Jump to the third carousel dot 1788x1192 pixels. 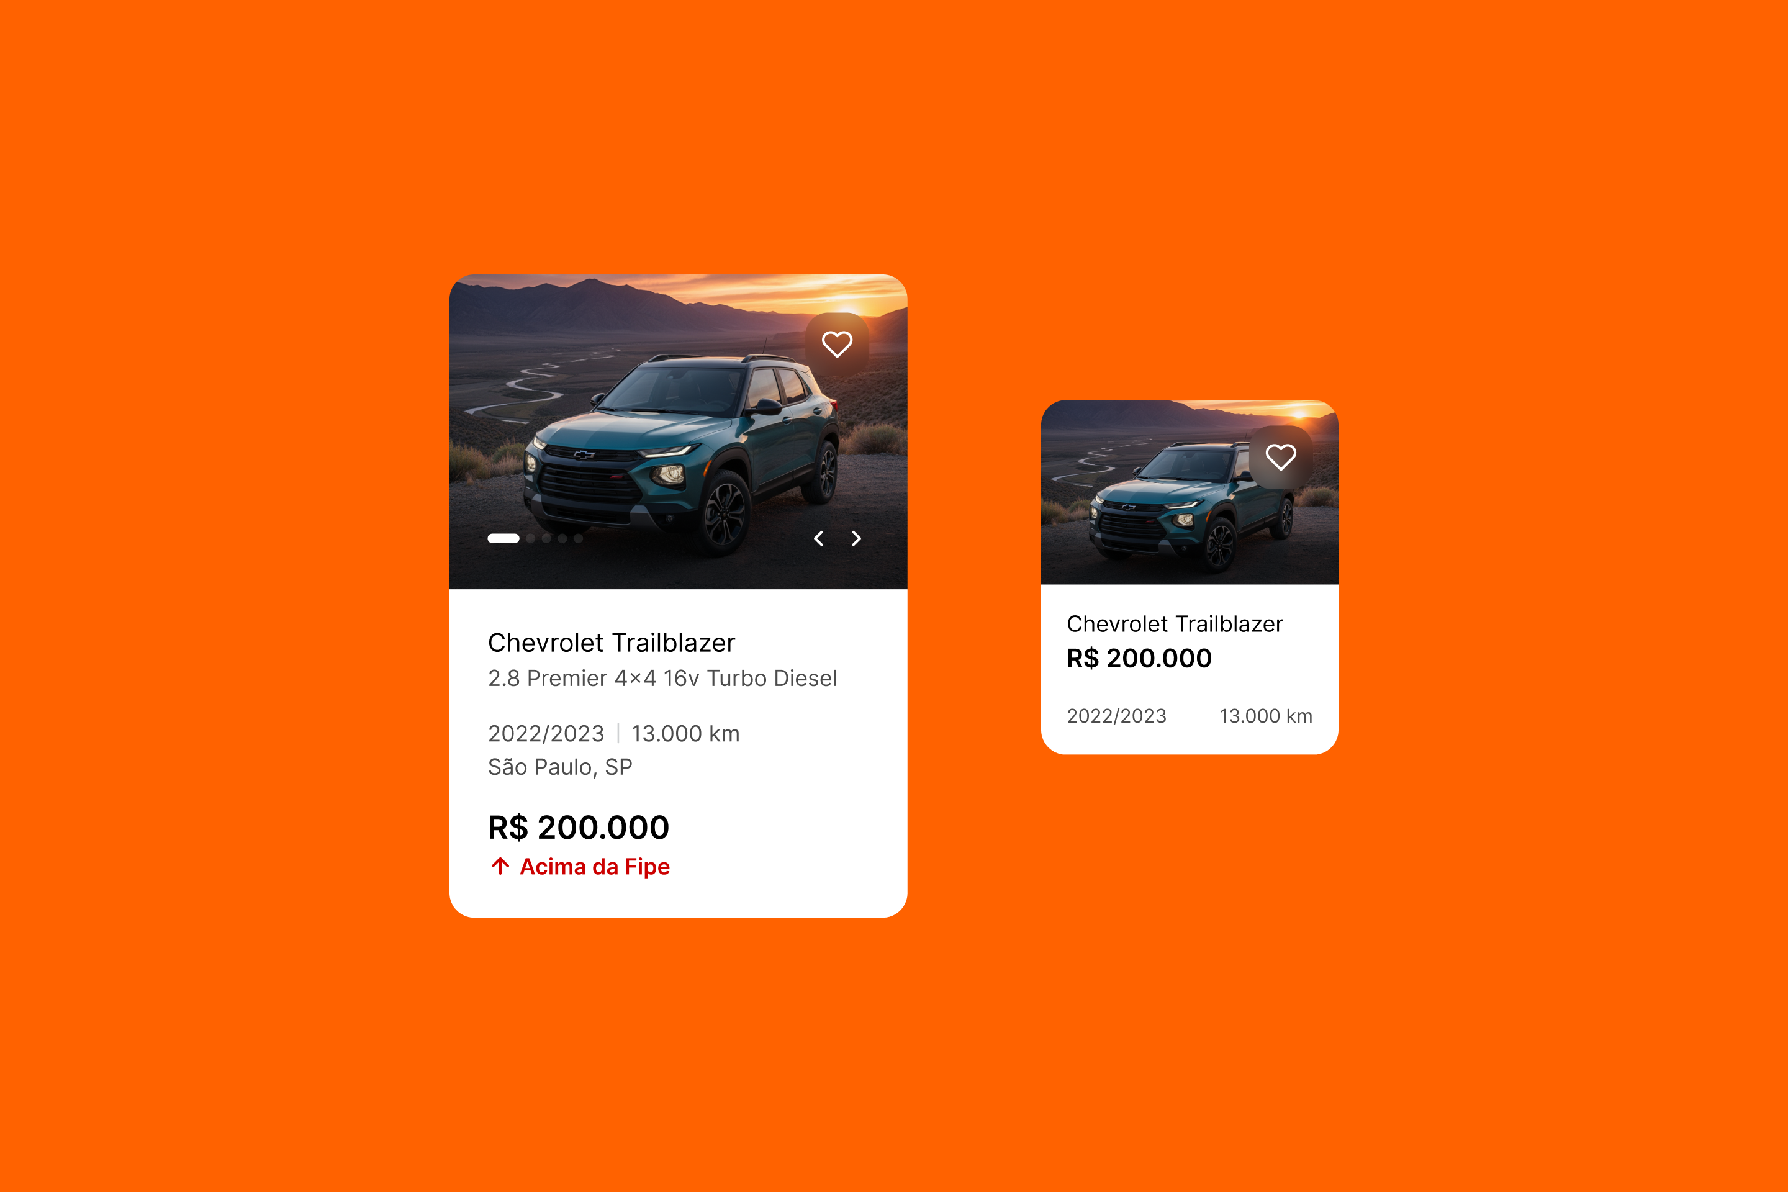point(546,538)
